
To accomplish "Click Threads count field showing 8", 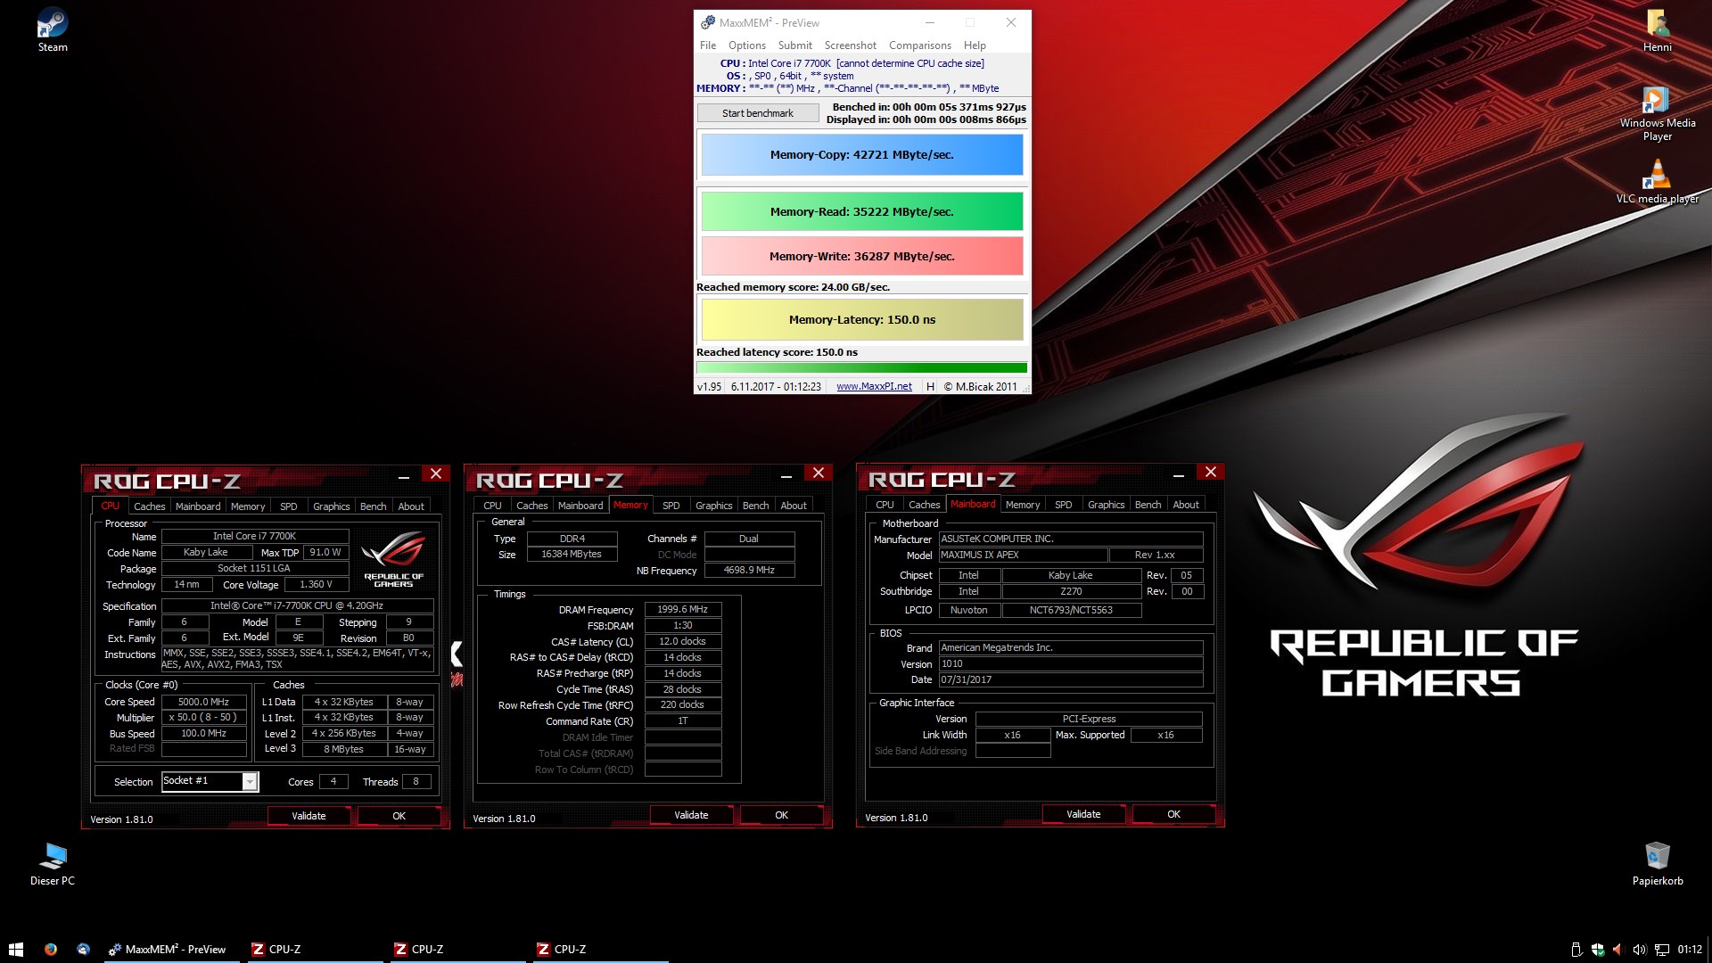I will coord(416,782).
